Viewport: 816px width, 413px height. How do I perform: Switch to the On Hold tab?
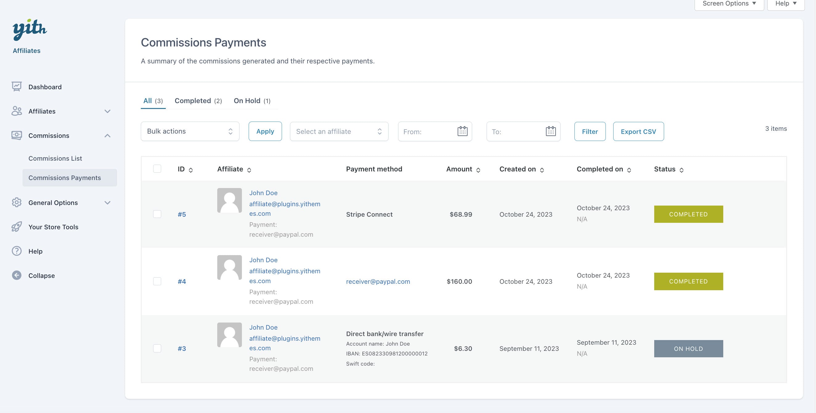click(252, 101)
